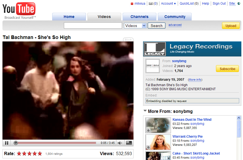Image resolution: width=243 pixels, height=160 pixels.
Task: Open the mliviua profile link
Action: 140,4
